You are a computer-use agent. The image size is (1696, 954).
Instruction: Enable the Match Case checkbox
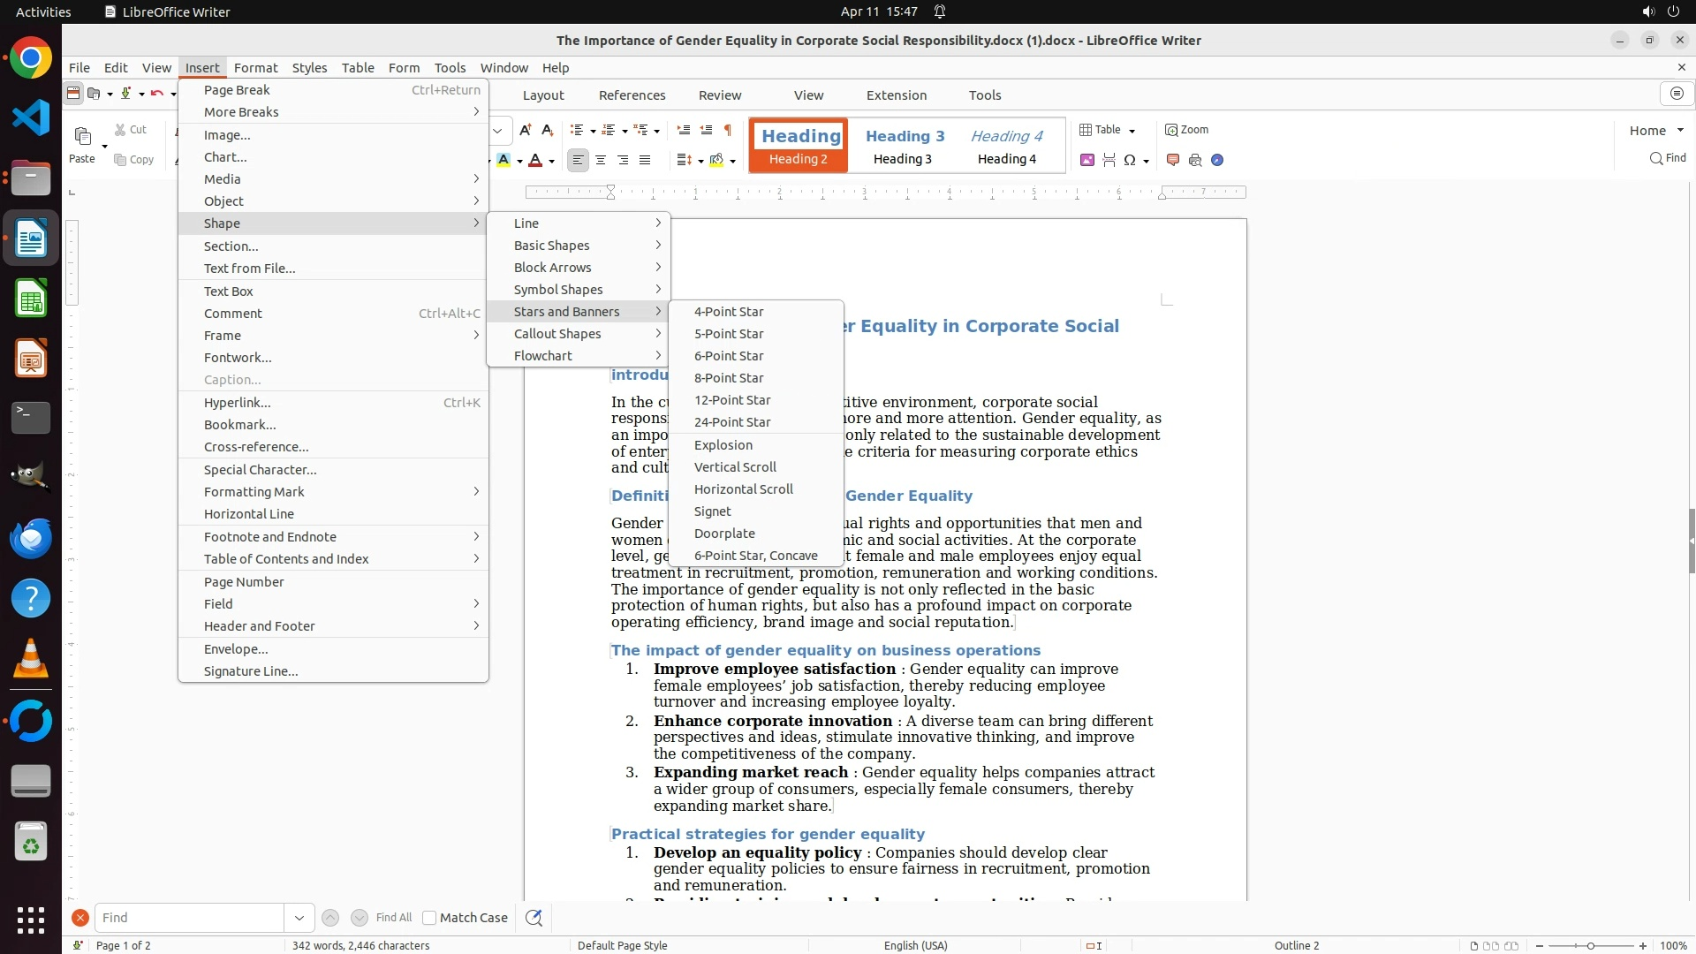tap(429, 918)
